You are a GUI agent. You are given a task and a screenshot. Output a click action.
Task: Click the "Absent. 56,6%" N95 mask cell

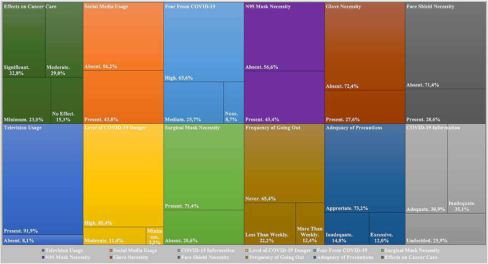point(285,37)
